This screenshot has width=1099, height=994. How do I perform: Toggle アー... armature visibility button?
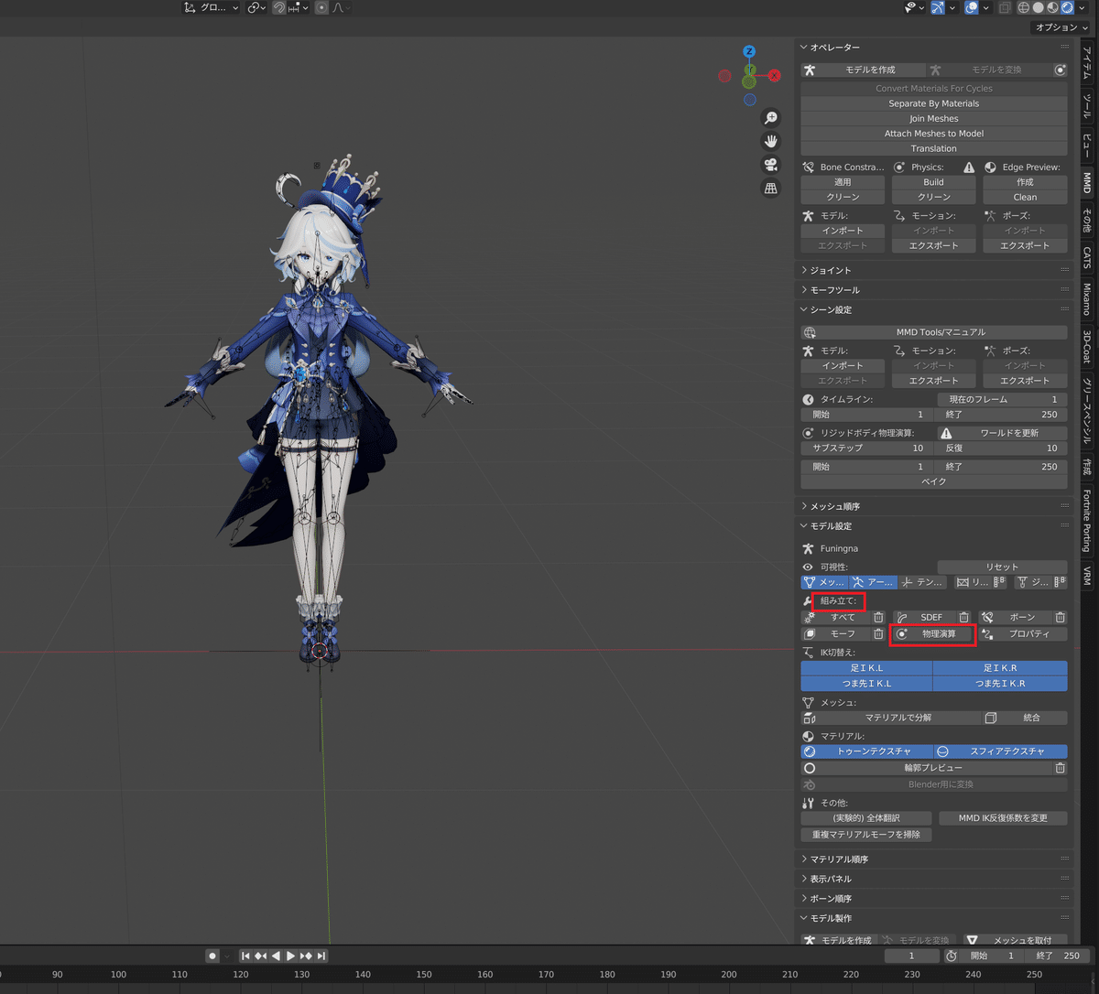[x=872, y=582]
